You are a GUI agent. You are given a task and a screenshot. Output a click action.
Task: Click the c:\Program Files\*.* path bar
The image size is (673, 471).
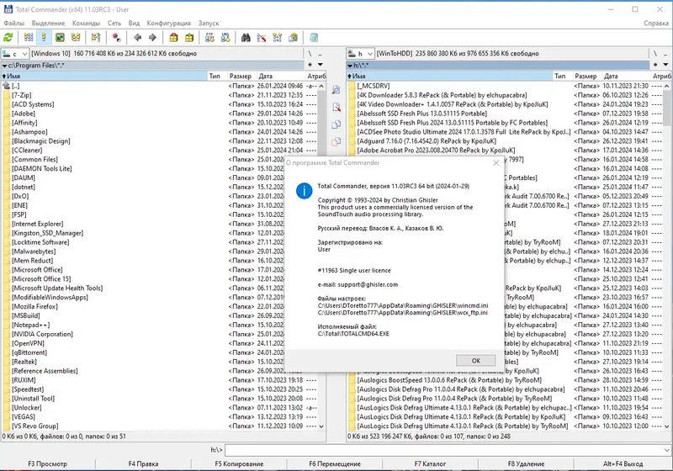(x=152, y=66)
